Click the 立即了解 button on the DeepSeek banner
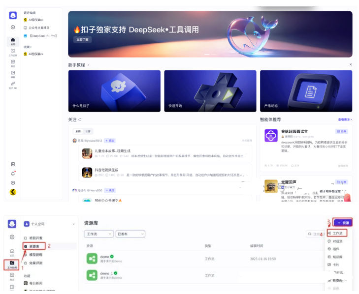The image size is (359, 294). point(82,39)
